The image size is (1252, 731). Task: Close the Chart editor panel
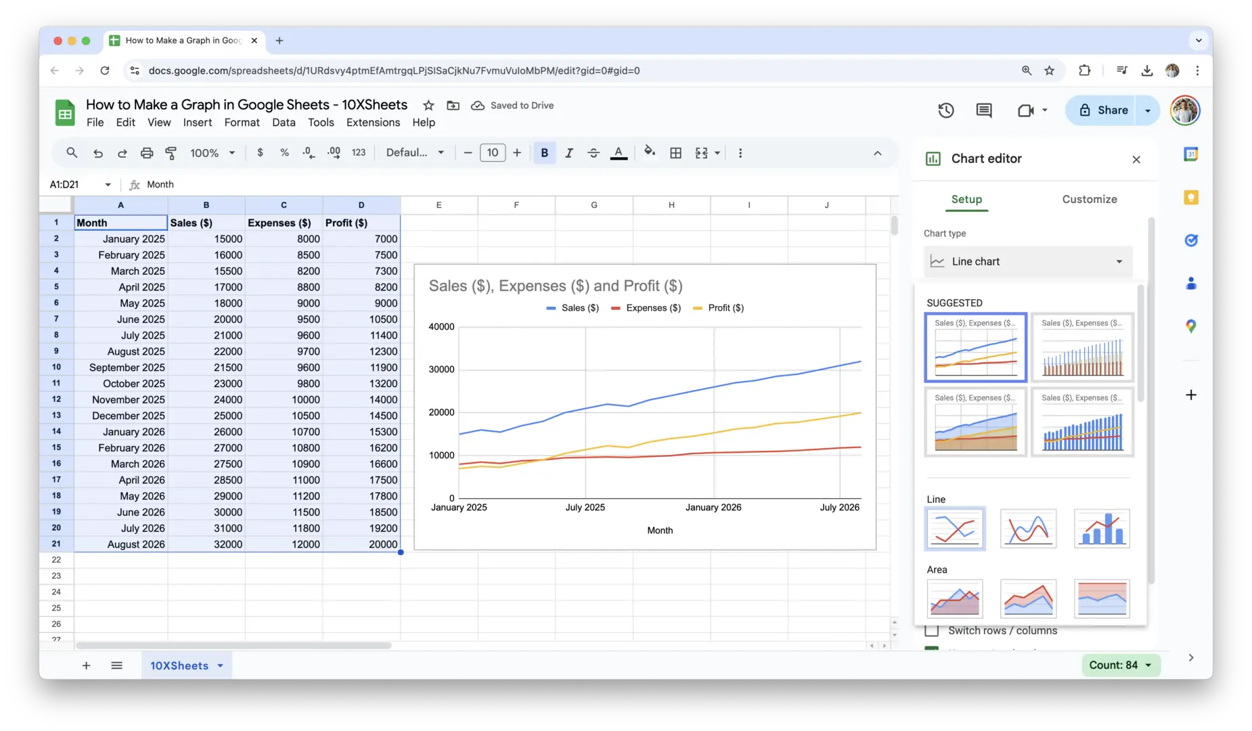click(x=1136, y=160)
